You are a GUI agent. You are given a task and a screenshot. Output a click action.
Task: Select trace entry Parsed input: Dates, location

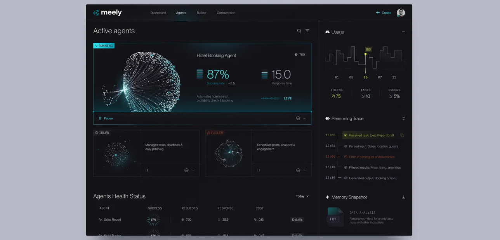tap(371, 146)
